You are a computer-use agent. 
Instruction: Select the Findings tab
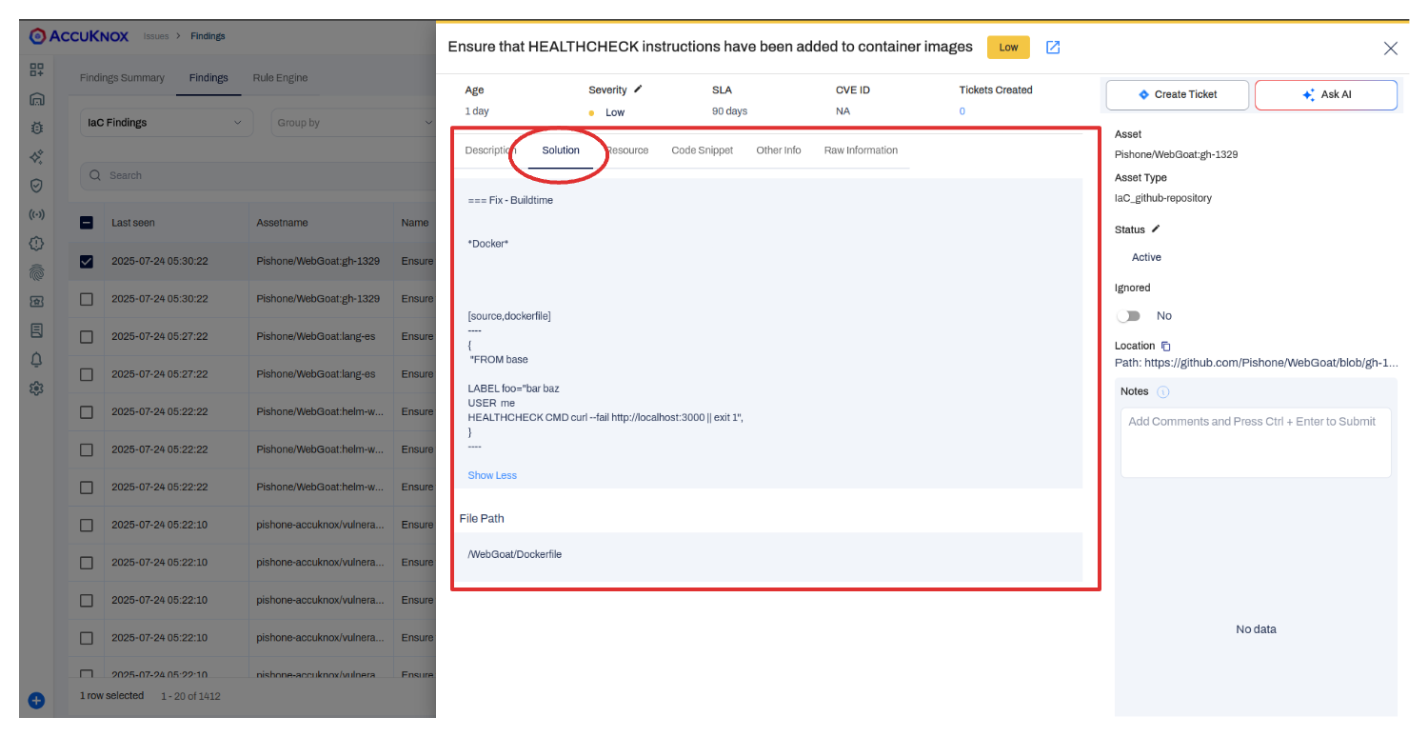pyautogui.click(x=208, y=78)
